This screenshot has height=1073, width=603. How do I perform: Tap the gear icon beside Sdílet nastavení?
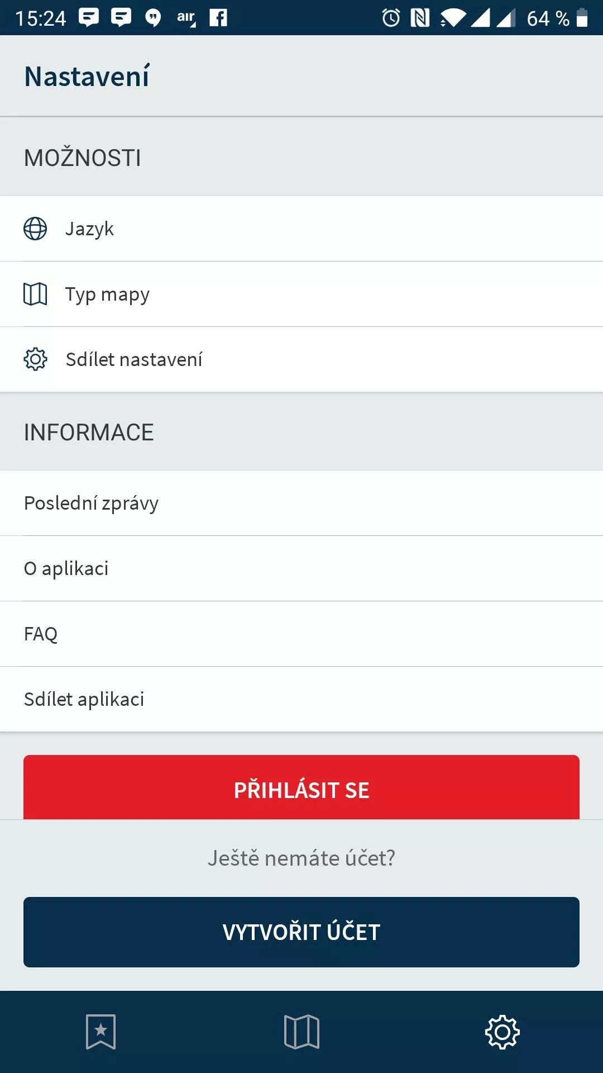point(35,359)
